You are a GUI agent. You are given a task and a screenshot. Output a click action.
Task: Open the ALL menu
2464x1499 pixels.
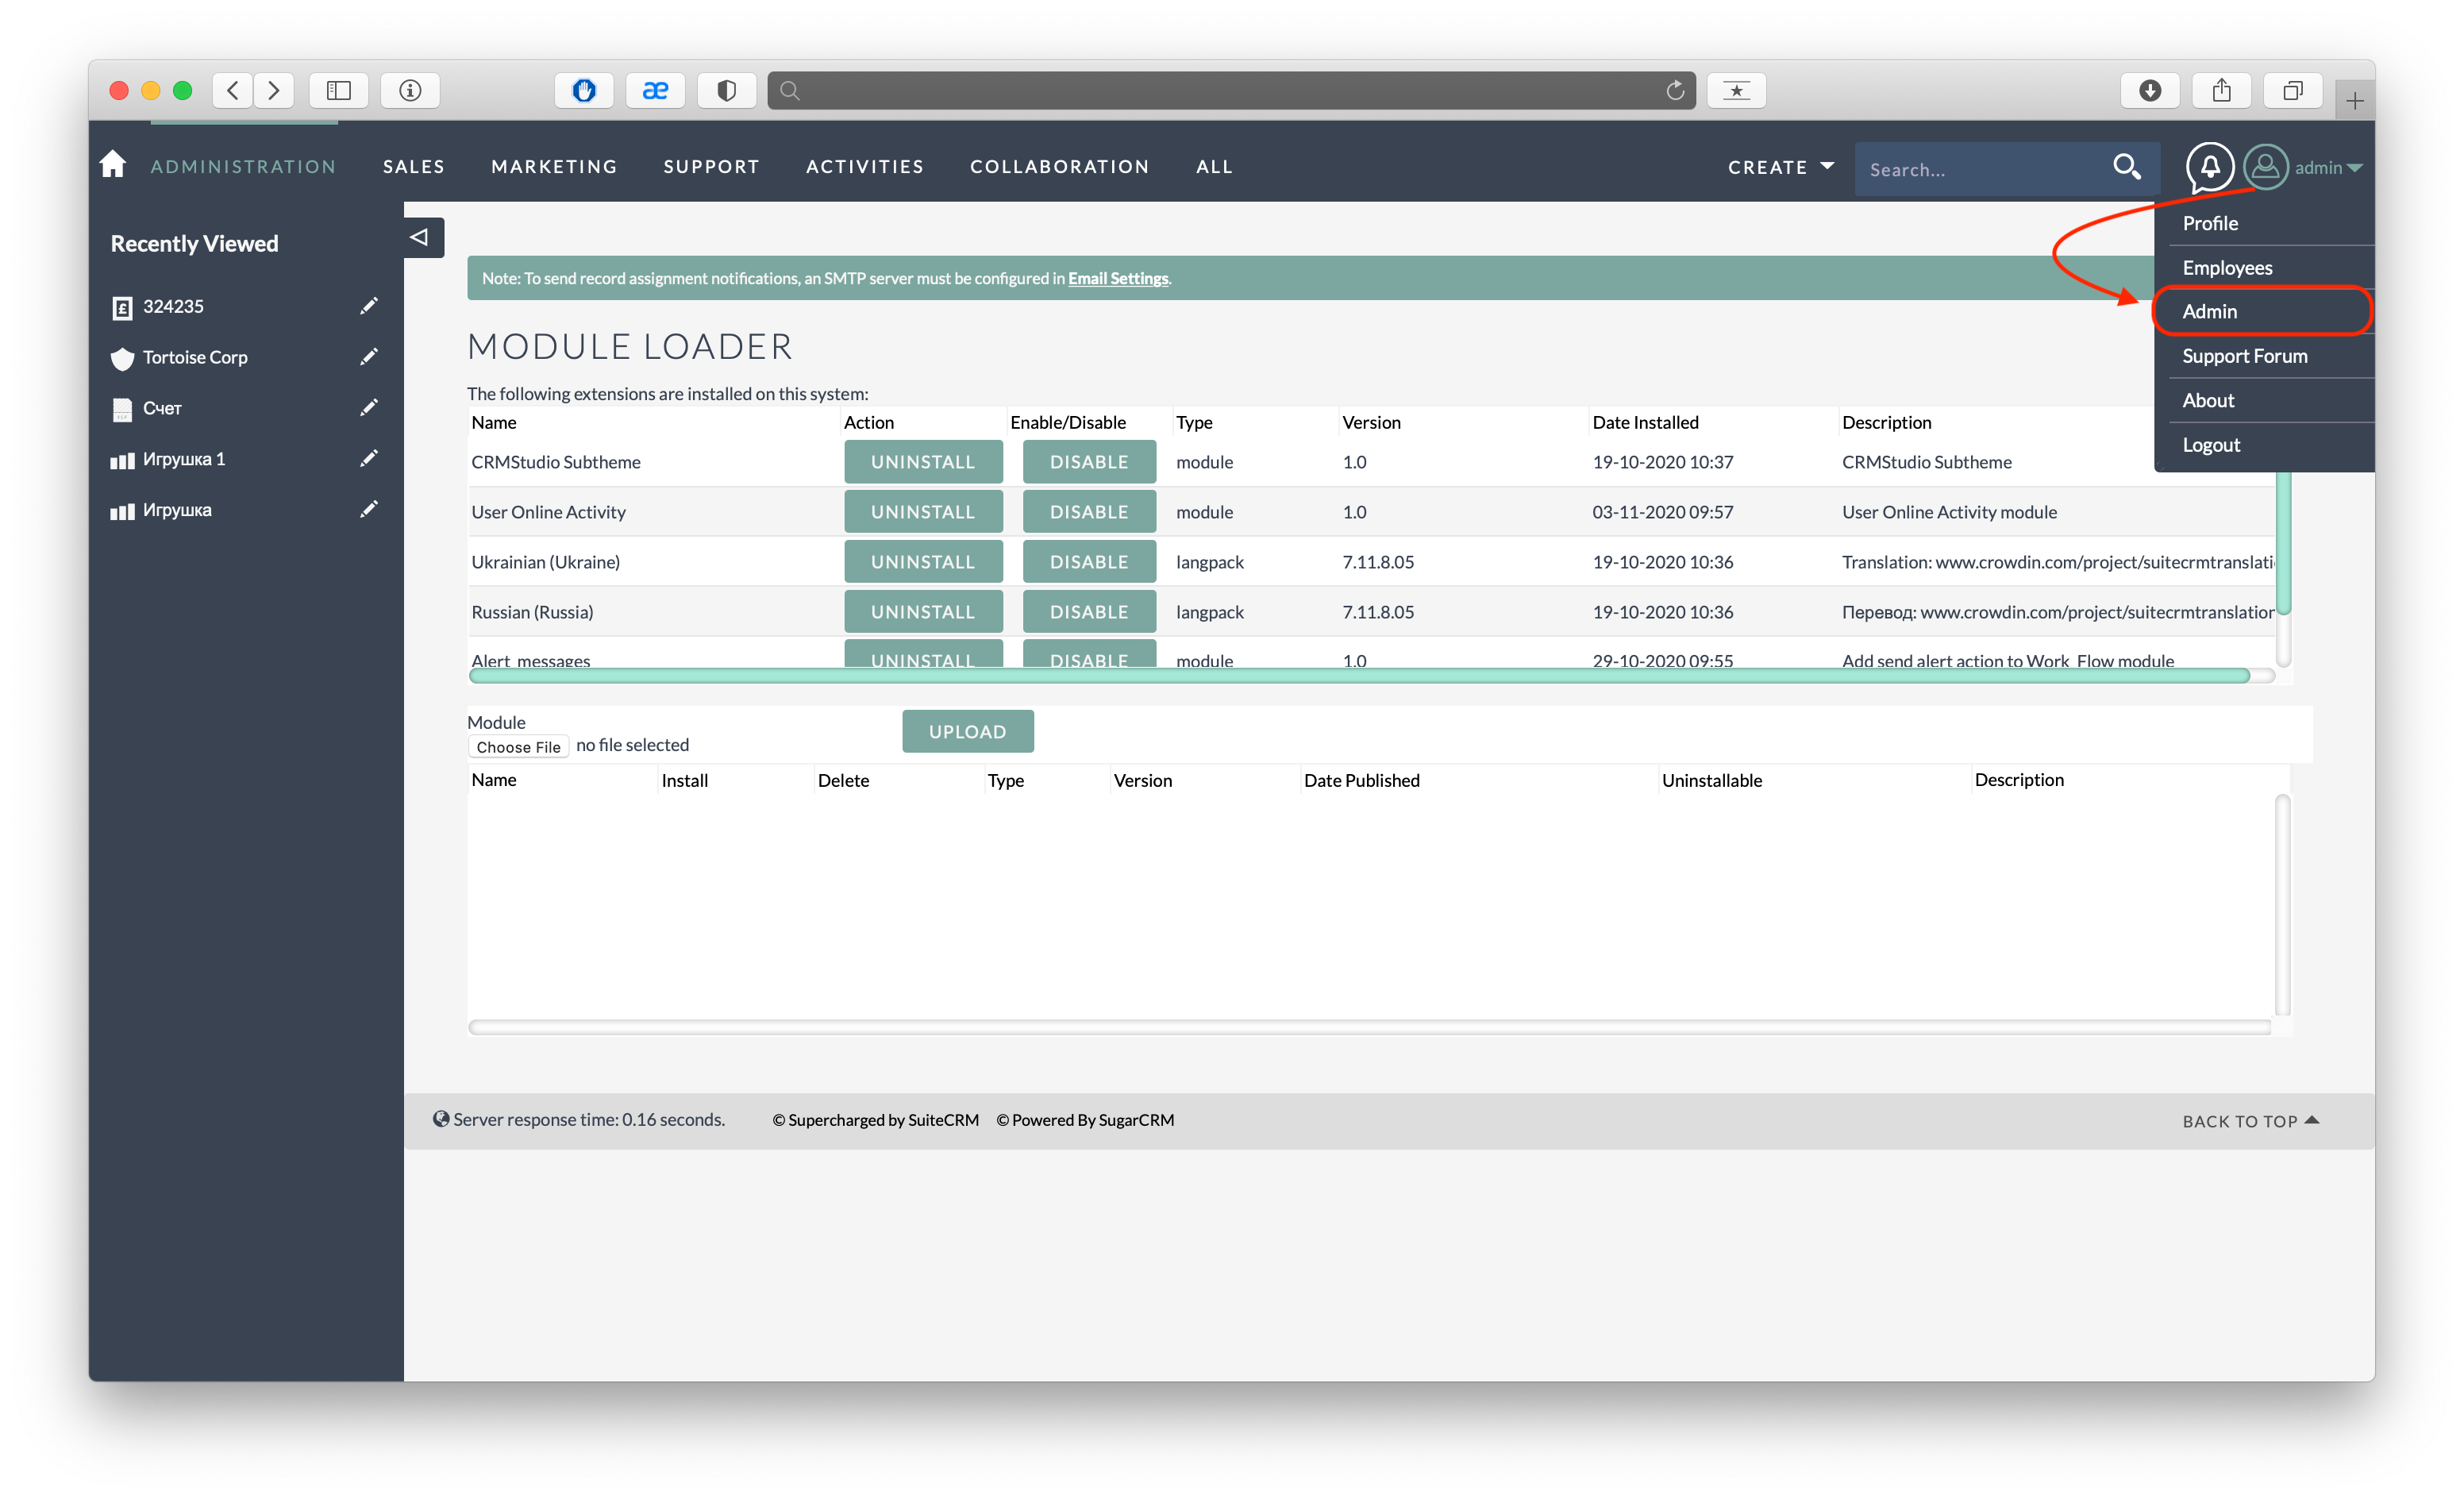click(1214, 166)
